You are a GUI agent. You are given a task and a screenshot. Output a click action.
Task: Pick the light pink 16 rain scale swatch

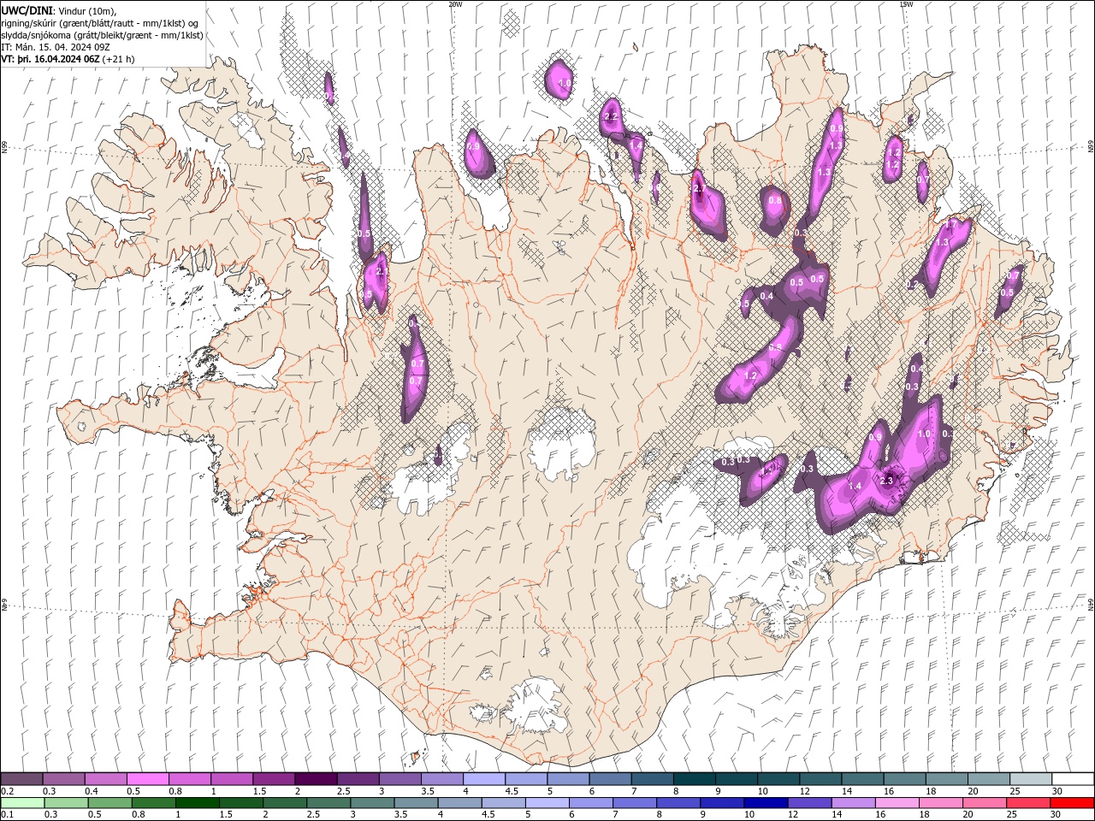coord(897,803)
